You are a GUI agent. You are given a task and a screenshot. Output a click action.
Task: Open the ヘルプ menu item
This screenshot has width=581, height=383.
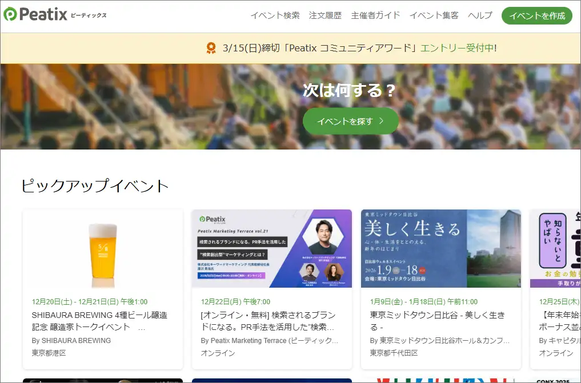click(480, 15)
